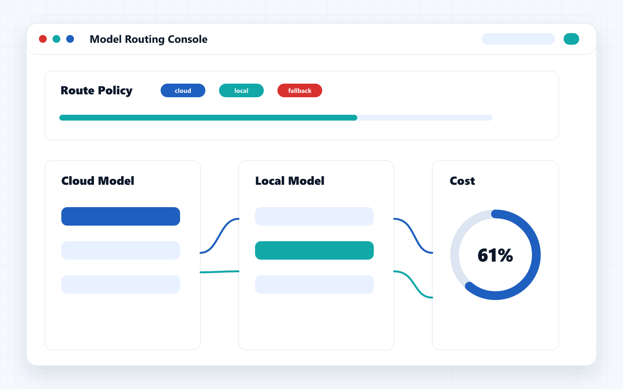Click the Local Model panel heading
Image resolution: width=623 pixels, height=389 pixels.
click(290, 181)
